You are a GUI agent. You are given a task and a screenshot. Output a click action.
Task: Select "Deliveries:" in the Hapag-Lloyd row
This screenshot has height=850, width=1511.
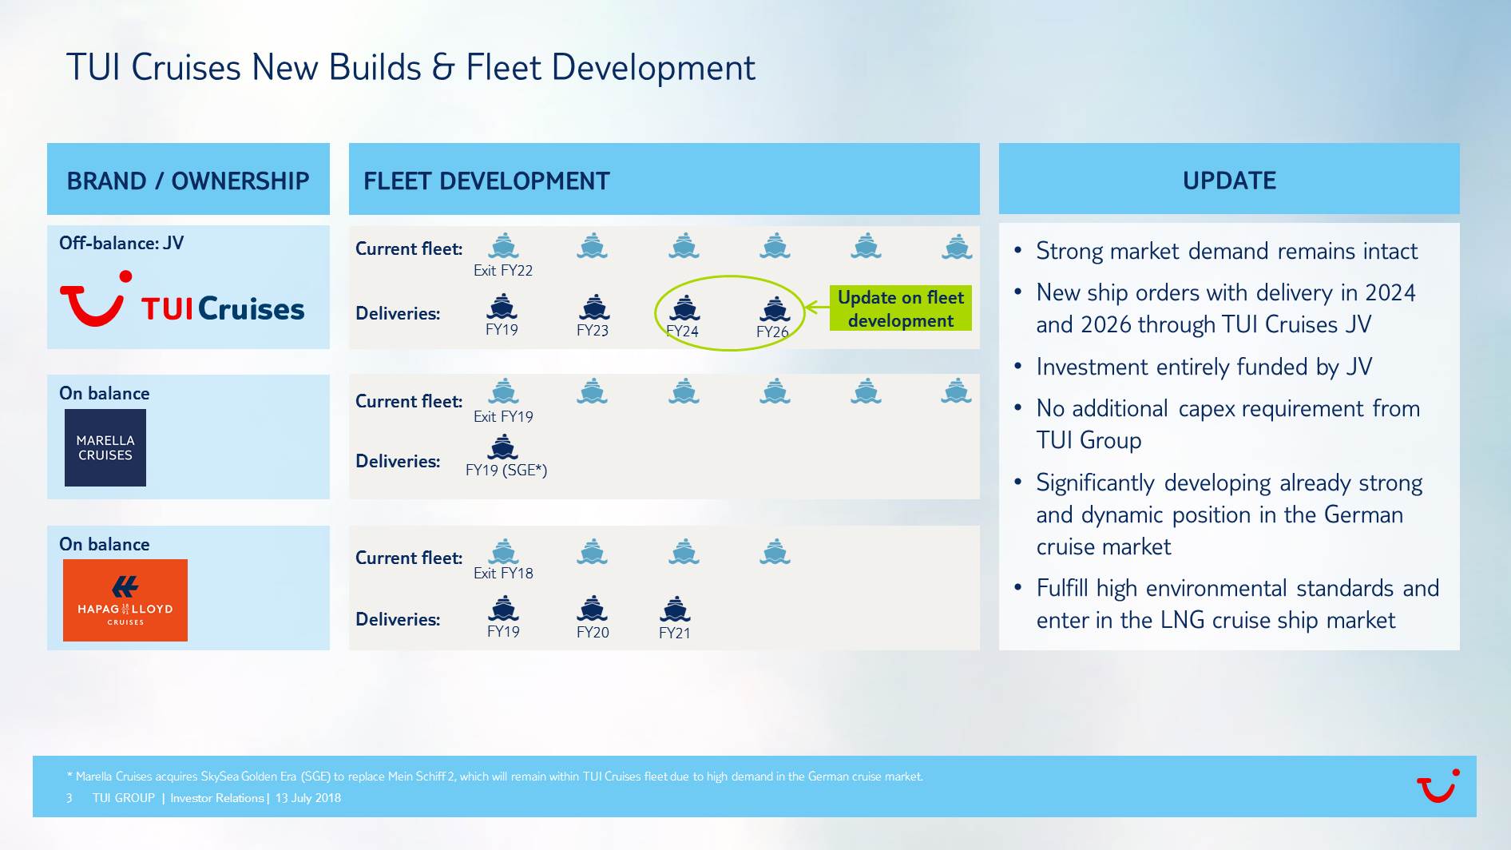click(398, 619)
